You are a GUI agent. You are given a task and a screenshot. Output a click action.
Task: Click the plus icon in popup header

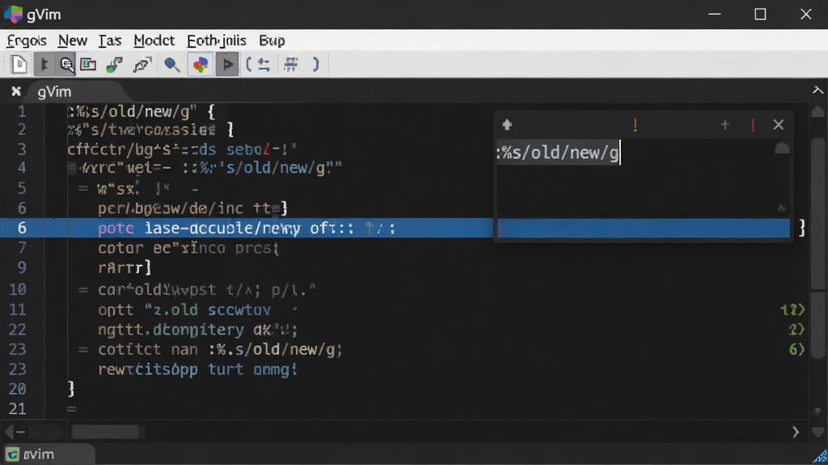[725, 124]
